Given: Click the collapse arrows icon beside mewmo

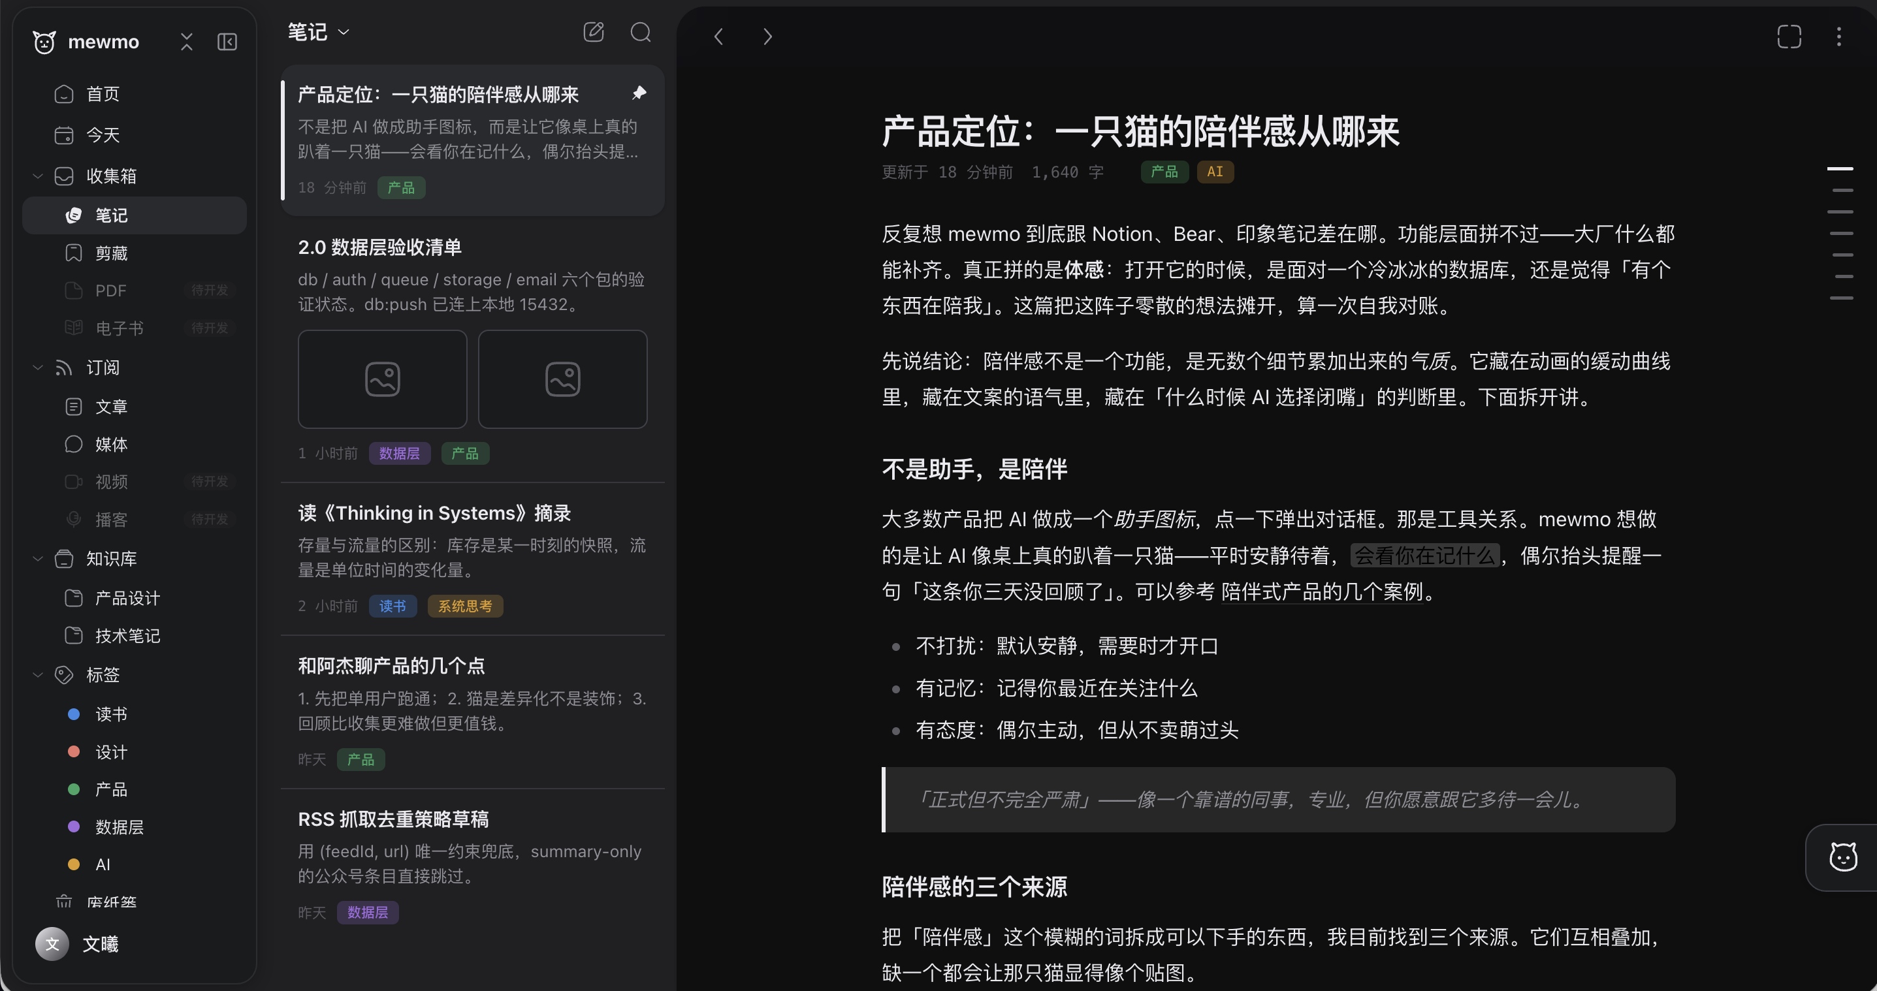Looking at the screenshot, I should (x=187, y=42).
